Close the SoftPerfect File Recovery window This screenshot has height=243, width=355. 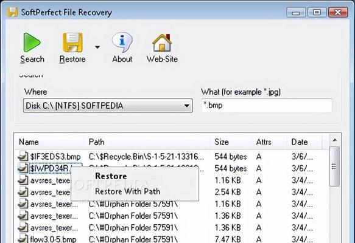tap(338, 12)
